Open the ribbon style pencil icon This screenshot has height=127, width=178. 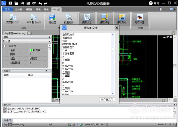161,9
